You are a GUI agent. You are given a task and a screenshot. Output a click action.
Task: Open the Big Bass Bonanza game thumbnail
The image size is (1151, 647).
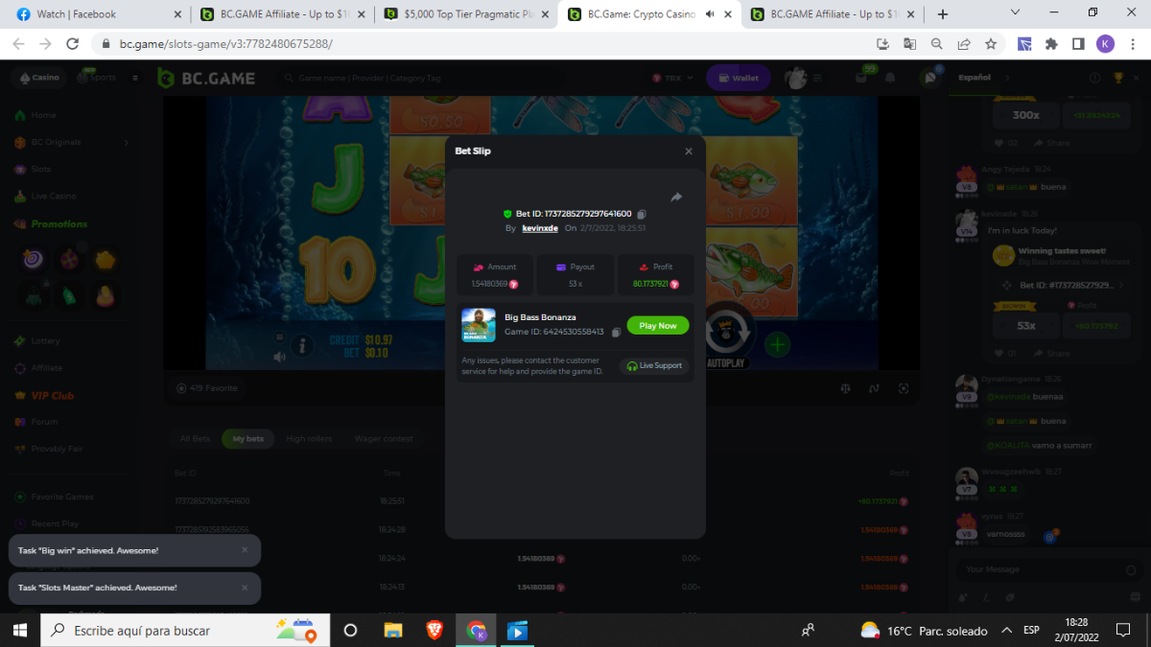click(x=479, y=325)
